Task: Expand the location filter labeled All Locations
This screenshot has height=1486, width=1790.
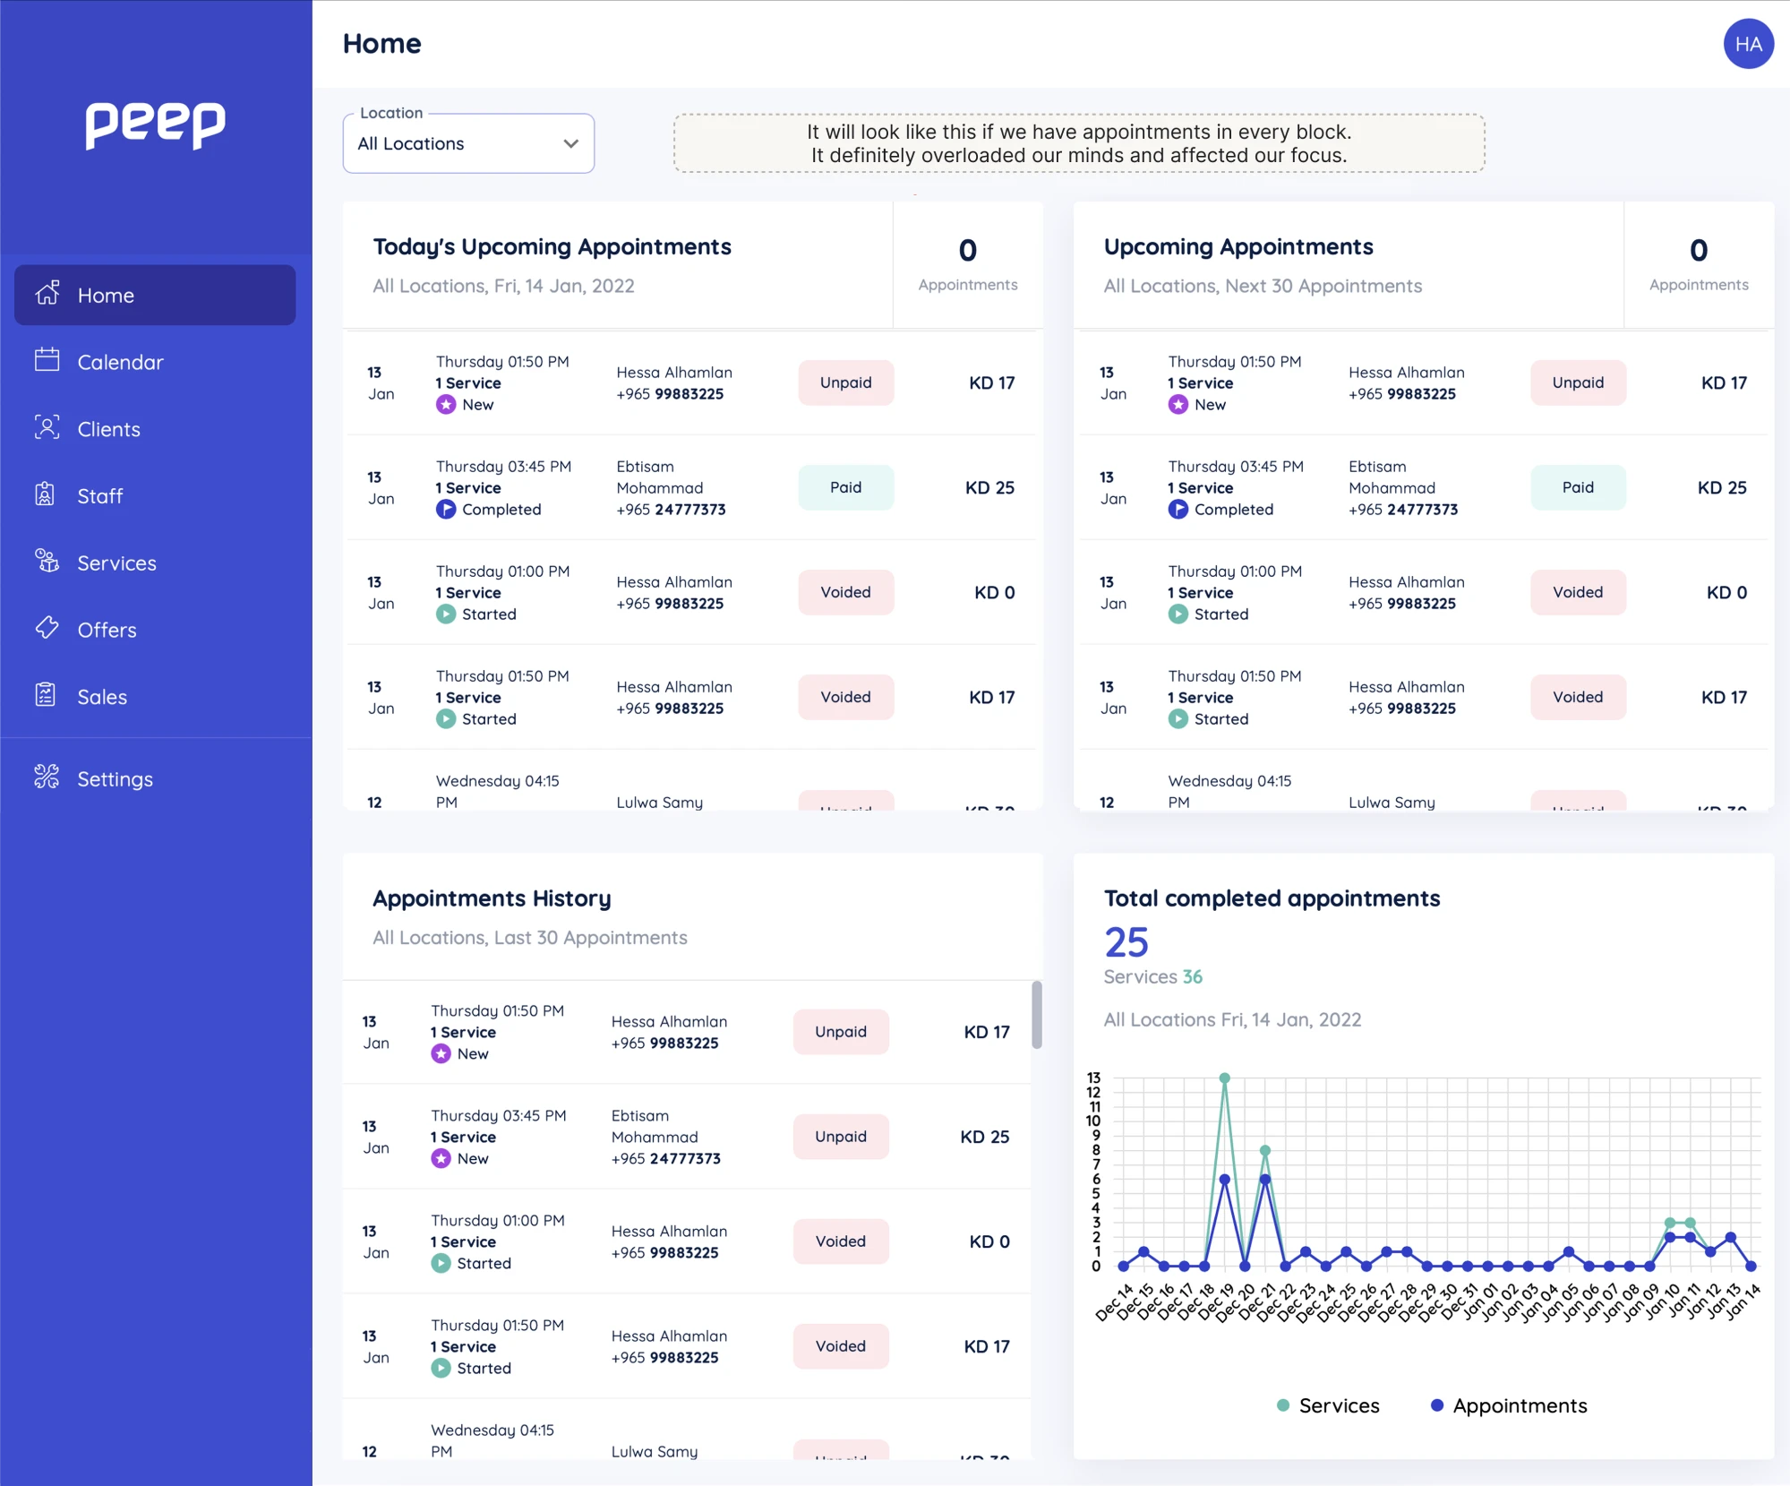Action: (467, 143)
